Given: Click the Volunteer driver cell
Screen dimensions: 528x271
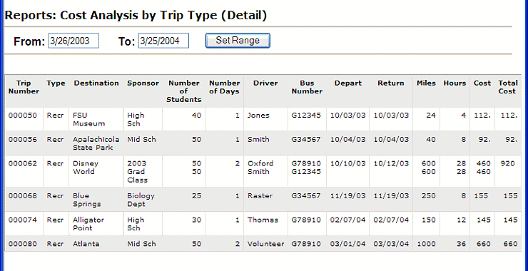Looking at the screenshot, I should pyautogui.click(x=265, y=243).
